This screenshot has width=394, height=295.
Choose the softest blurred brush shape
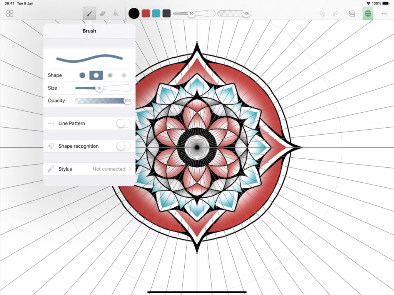124,75
